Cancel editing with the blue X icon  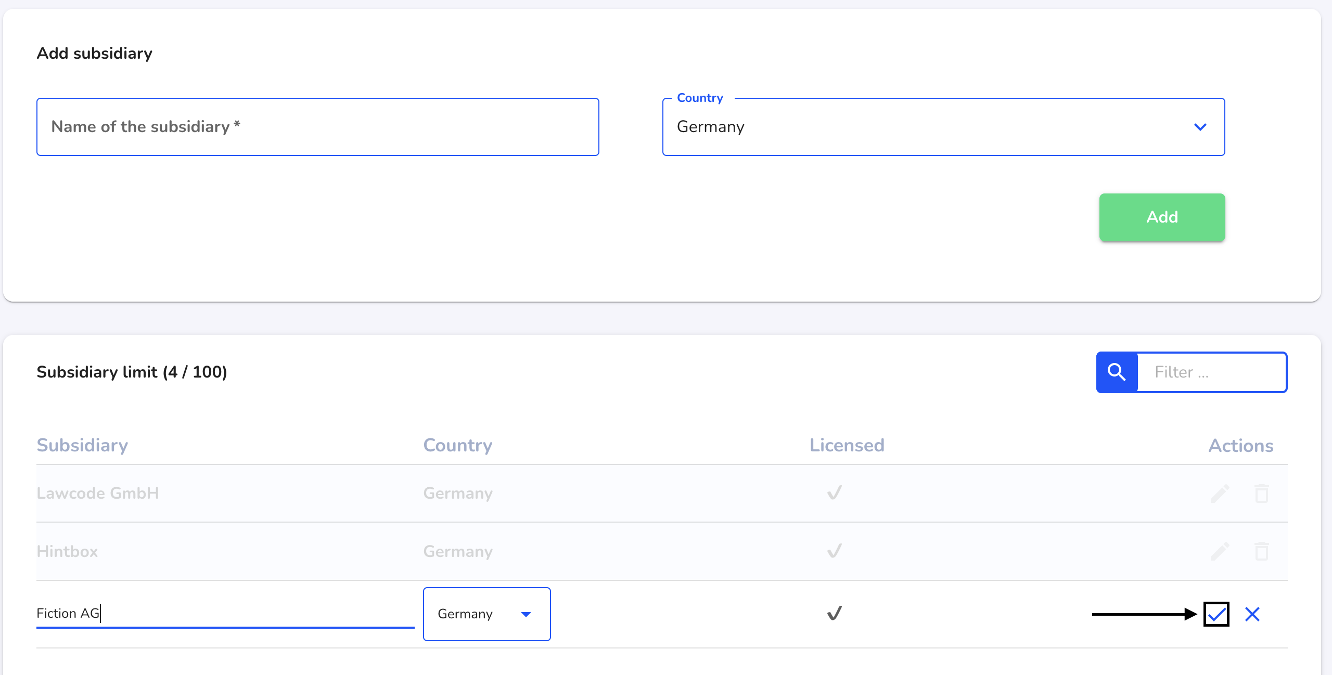pyautogui.click(x=1252, y=614)
